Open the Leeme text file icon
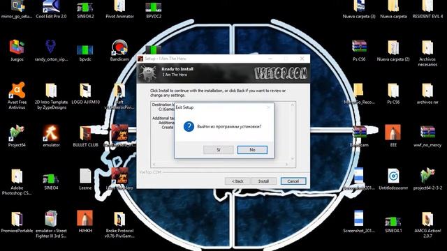Image resolution: width=447 pixels, height=251 pixels. (x=85, y=179)
